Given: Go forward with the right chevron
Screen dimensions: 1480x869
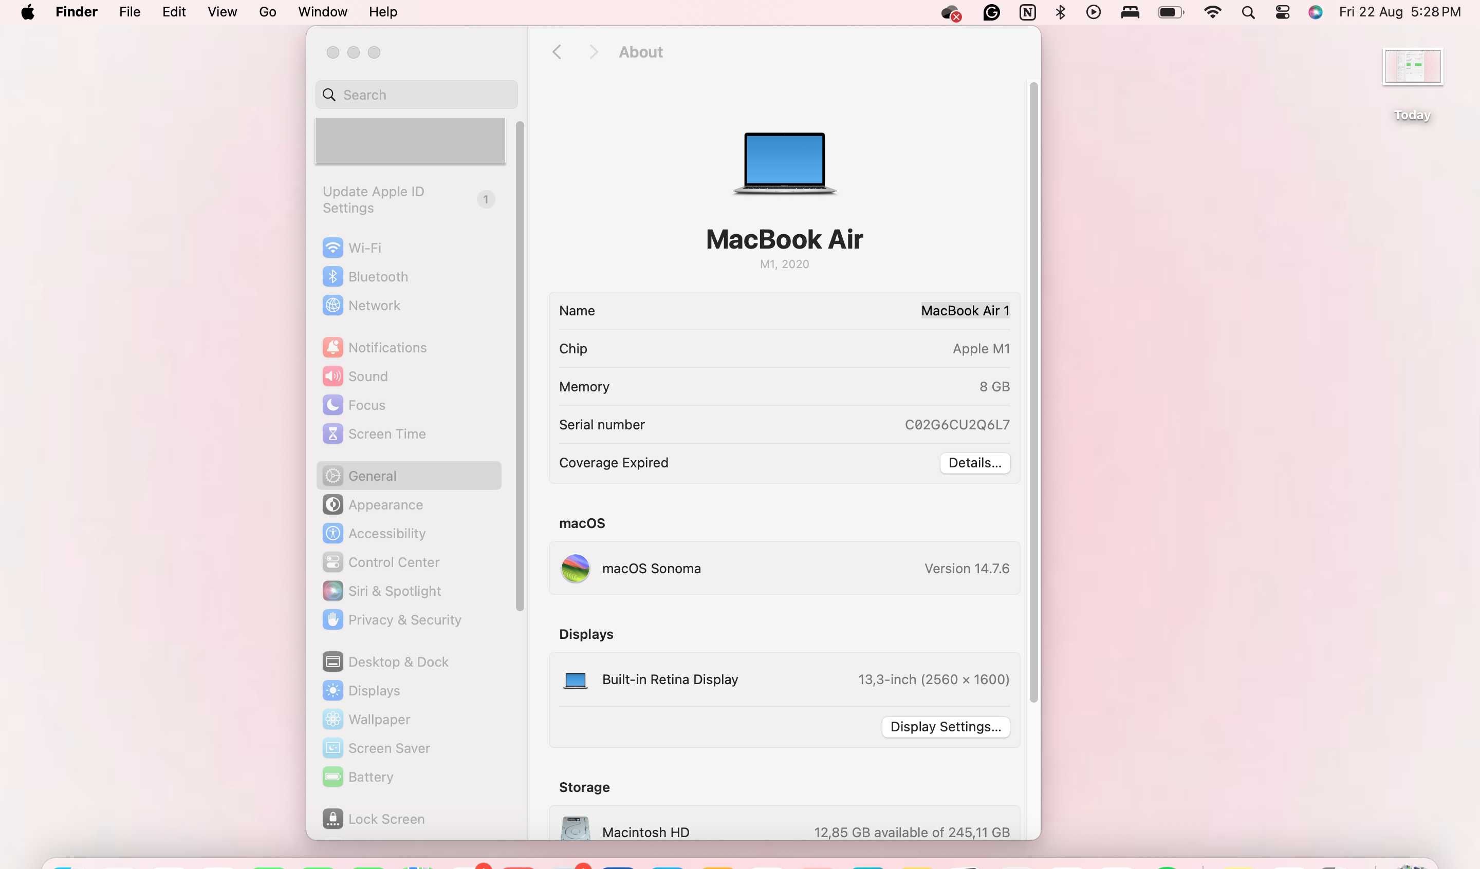Looking at the screenshot, I should click(x=594, y=52).
